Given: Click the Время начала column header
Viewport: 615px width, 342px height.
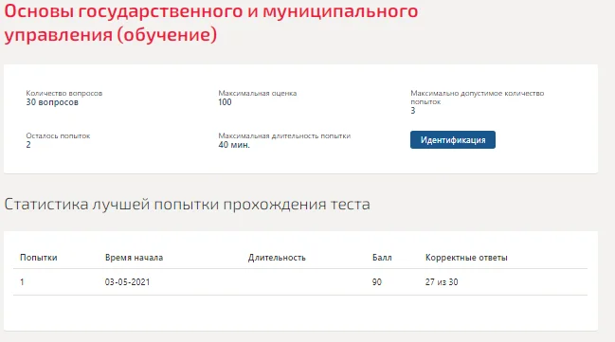Looking at the screenshot, I should click(134, 258).
